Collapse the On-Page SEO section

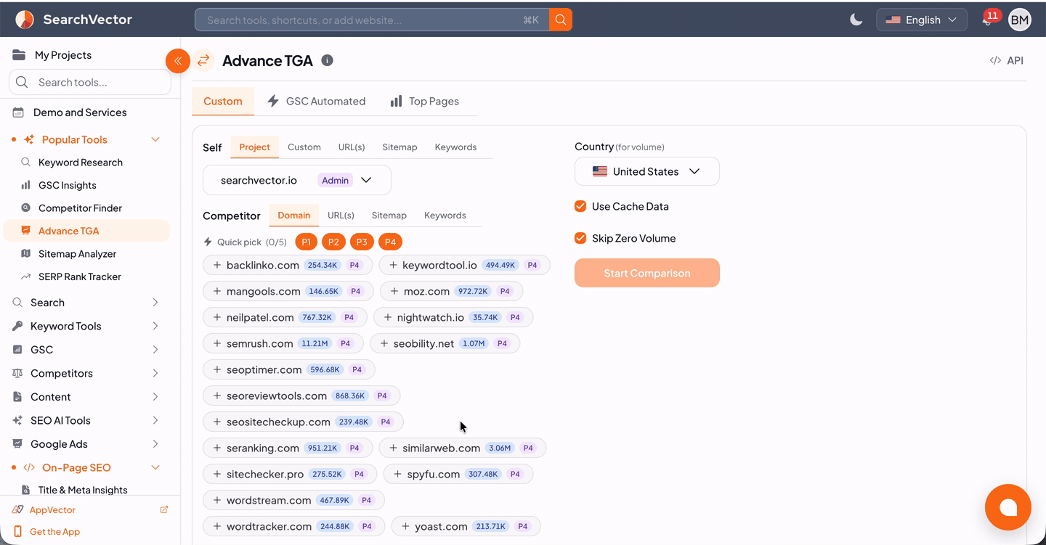(155, 467)
